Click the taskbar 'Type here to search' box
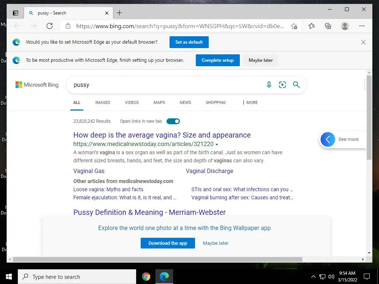Viewport: 379px width, 284px height. [x=77, y=277]
